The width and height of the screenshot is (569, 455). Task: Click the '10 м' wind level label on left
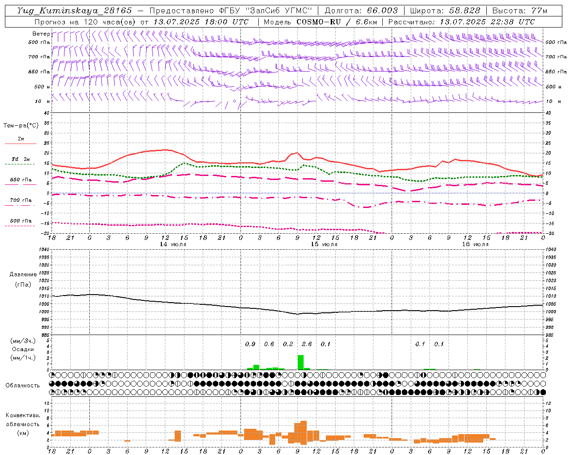43,101
